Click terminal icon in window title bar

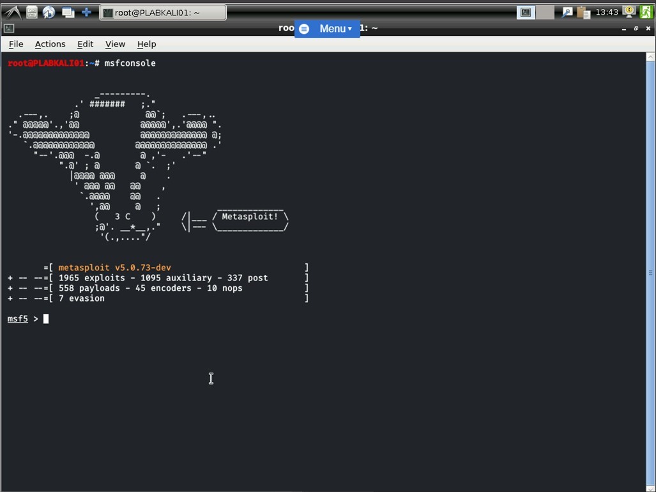pyautogui.click(x=9, y=29)
